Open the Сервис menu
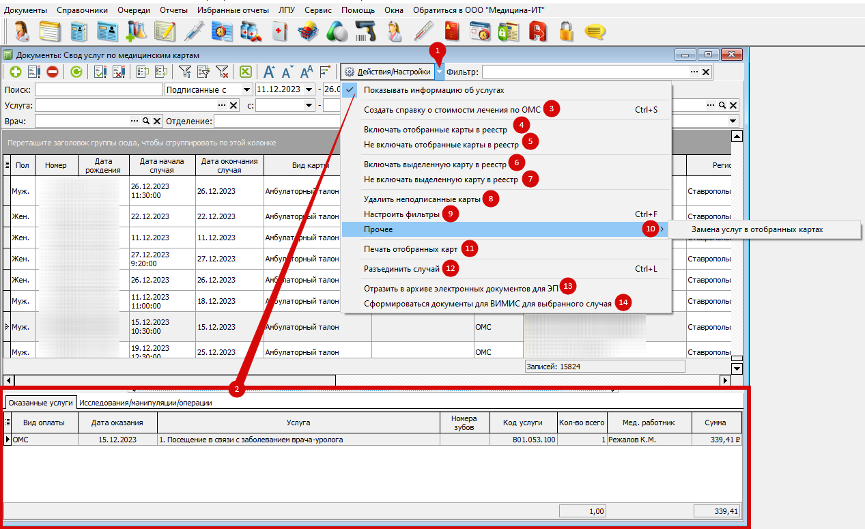Viewport: 865px width, 529px height. [x=318, y=10]
